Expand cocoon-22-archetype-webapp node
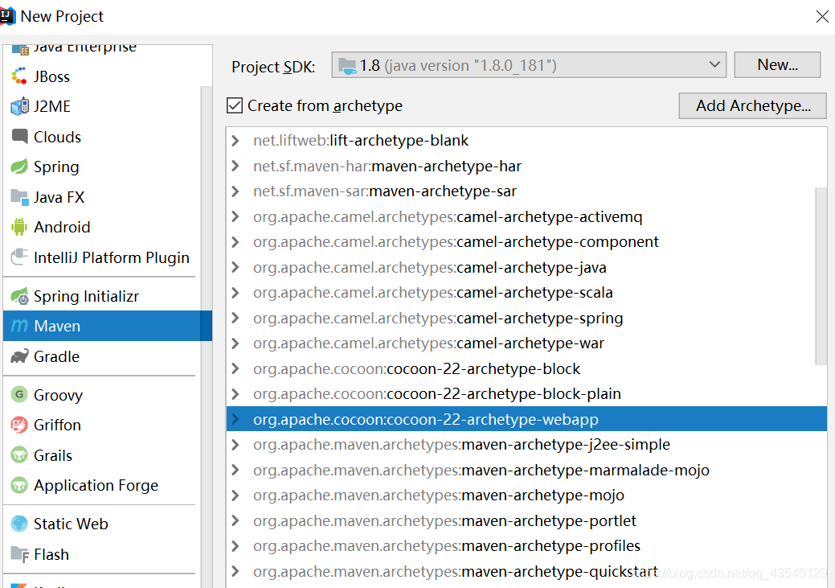Image resolution: width=835 pixels, height=588 pixels. pyautogui.click(x=235, y=419)
